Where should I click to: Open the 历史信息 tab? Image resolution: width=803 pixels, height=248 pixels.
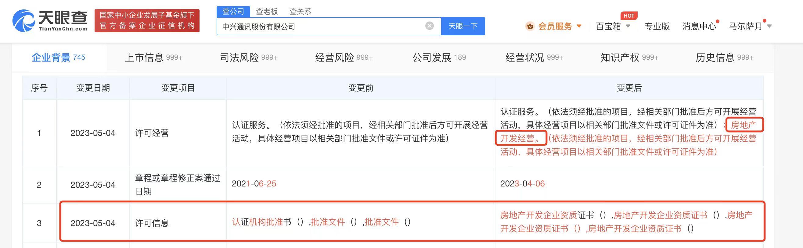(725, 57)
